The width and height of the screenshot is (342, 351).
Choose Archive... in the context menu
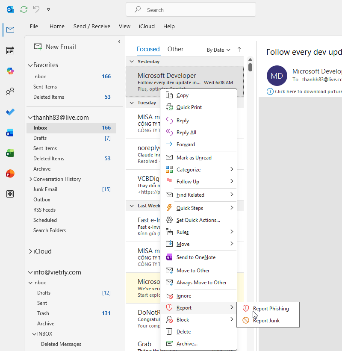tap(198, 344)
